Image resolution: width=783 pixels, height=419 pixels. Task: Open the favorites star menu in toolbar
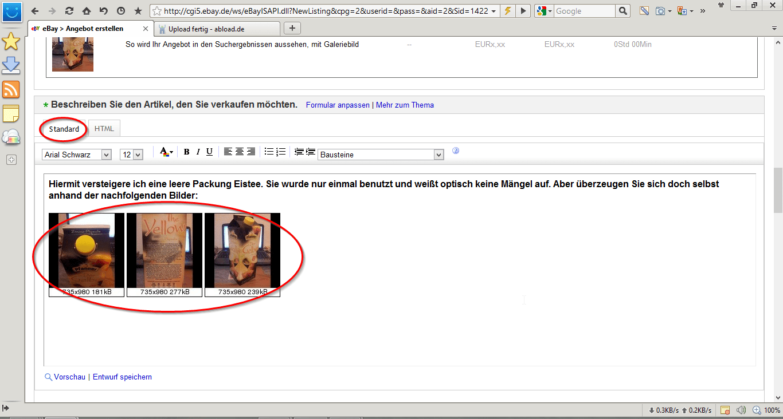point(138,11)
